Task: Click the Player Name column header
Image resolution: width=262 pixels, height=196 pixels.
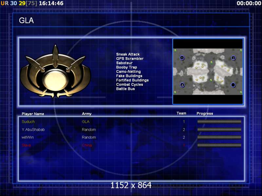Action: pyautogui.click(x=33, y=114)
